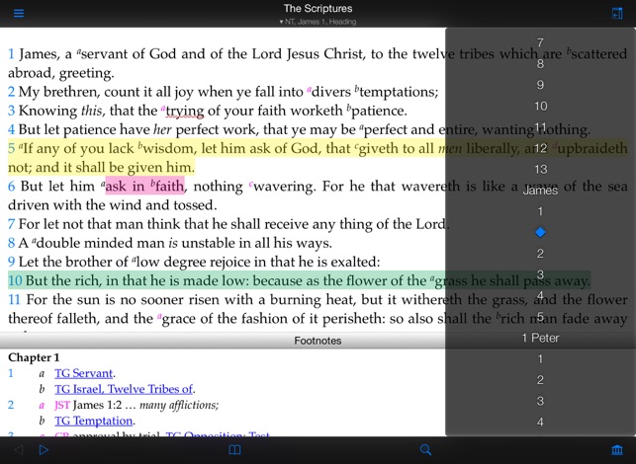Screen dimensions: 636x464
Task: Choose chapter 4 under the 1 Peter heading
Action: pos(540,422)
